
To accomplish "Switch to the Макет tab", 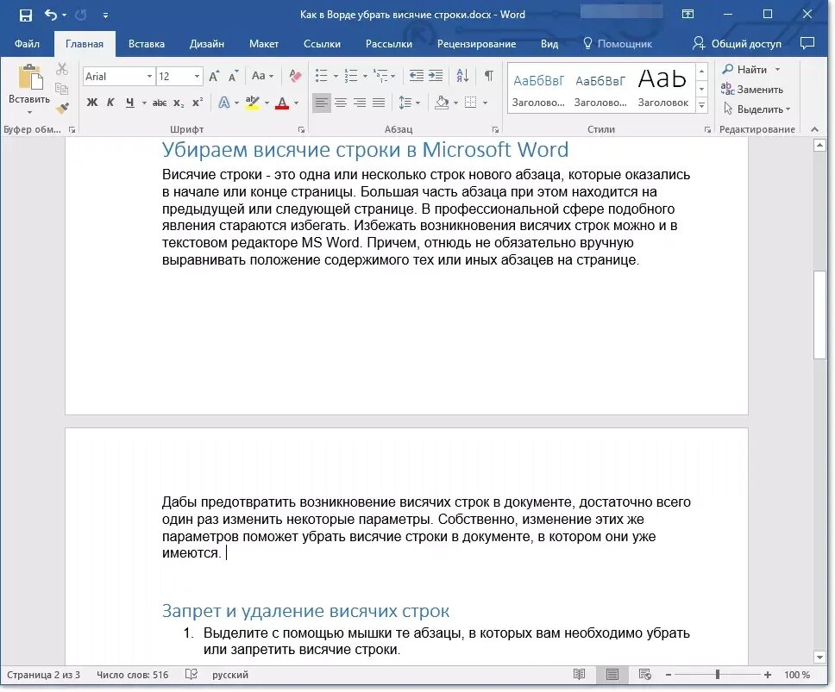I will tap(264, 44).
